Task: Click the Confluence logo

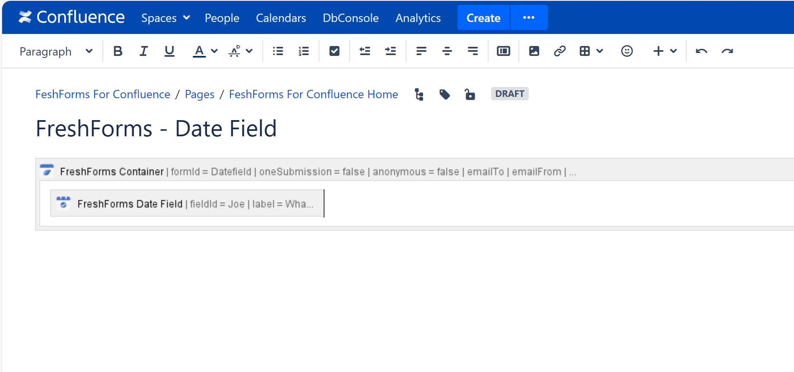Action: click(71, 17)
